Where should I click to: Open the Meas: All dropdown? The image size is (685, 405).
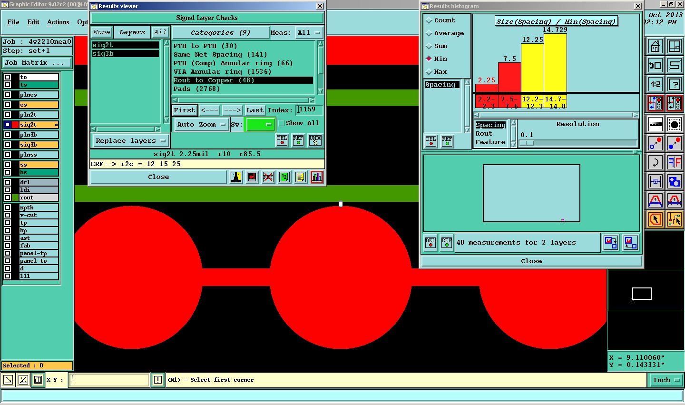[309, 33]
